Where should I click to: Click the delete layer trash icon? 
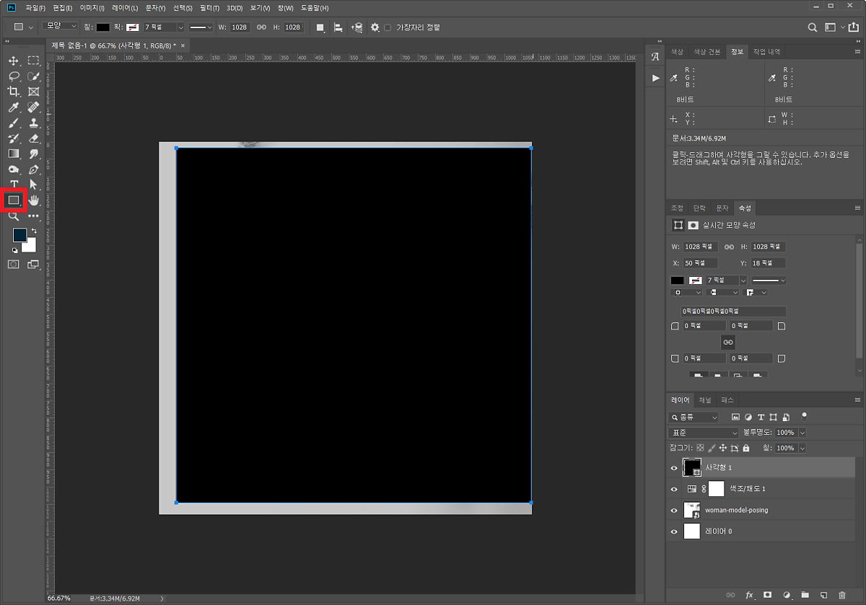pos(842,595)
